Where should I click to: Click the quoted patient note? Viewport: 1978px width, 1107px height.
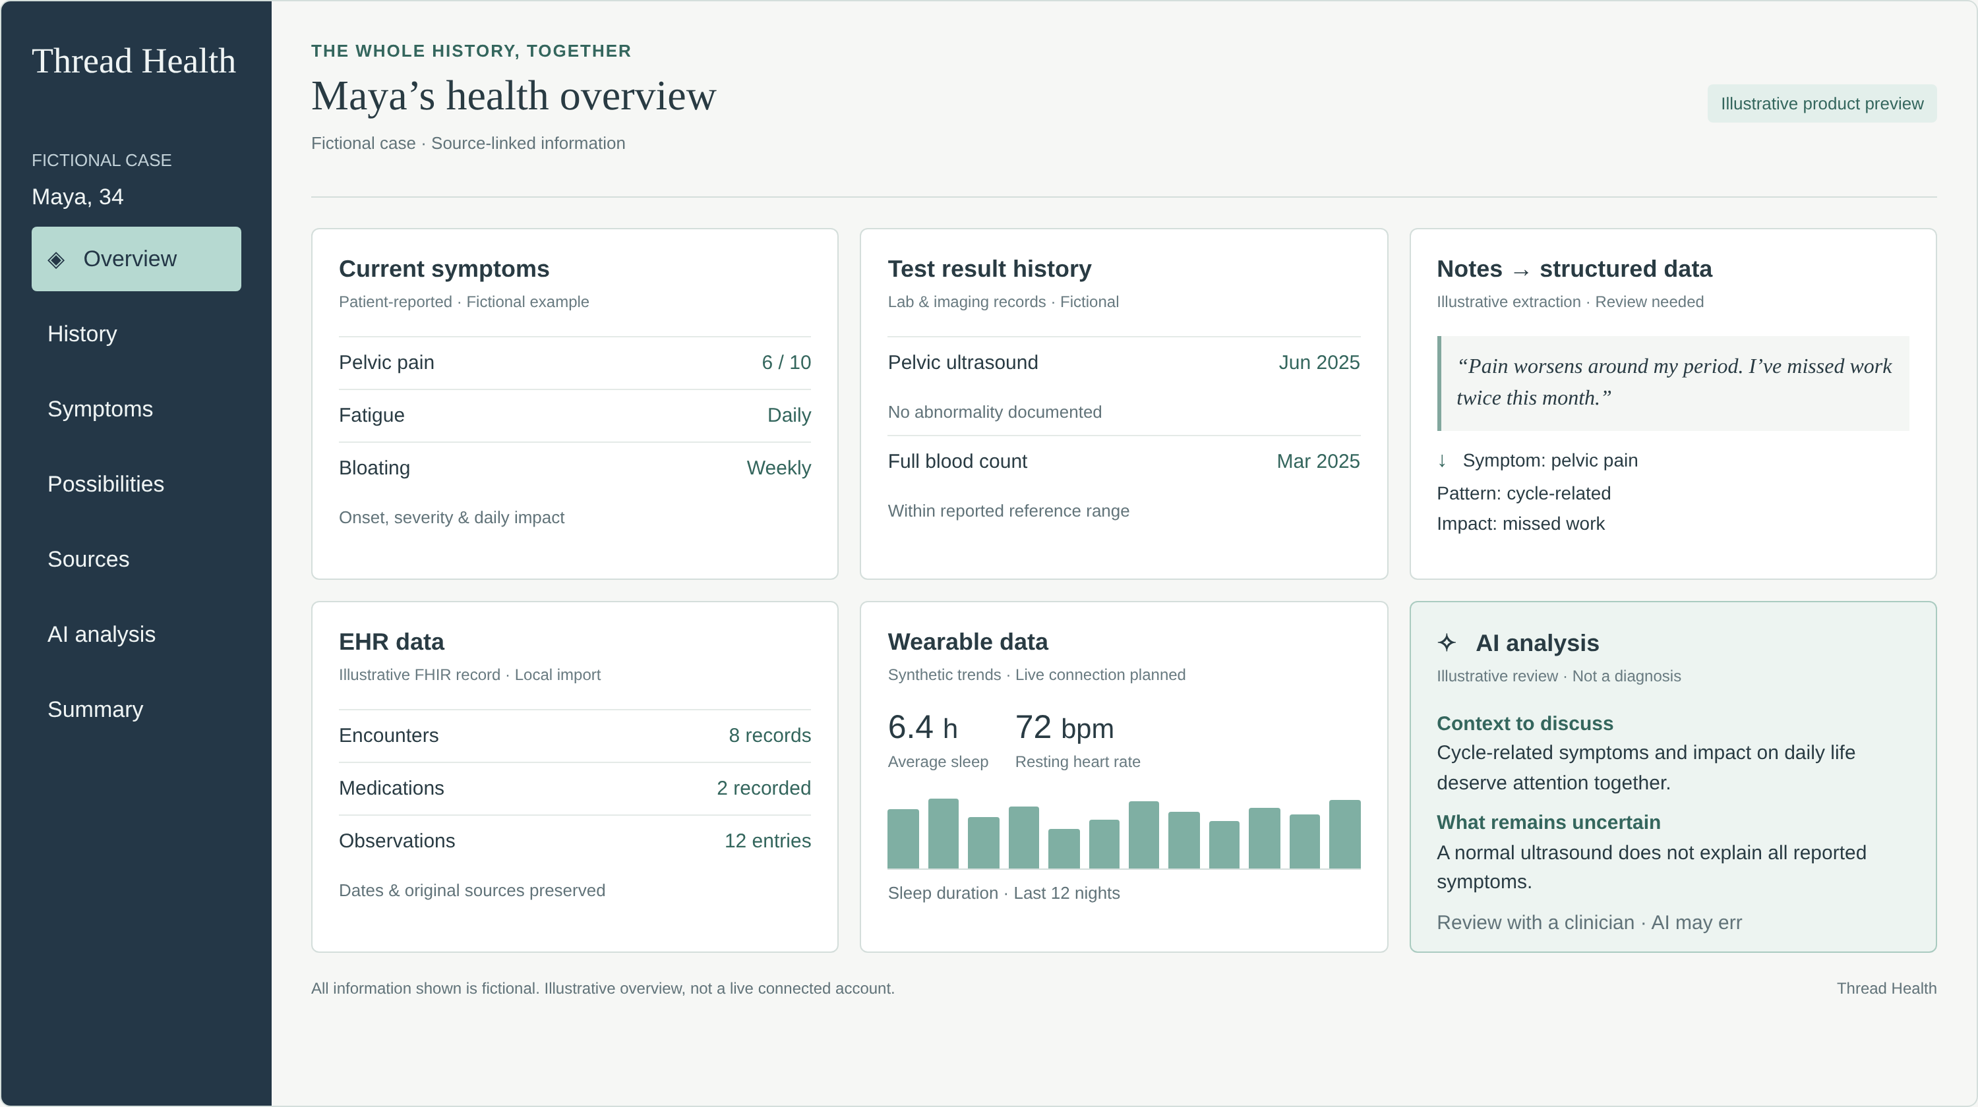[1672, 383]
